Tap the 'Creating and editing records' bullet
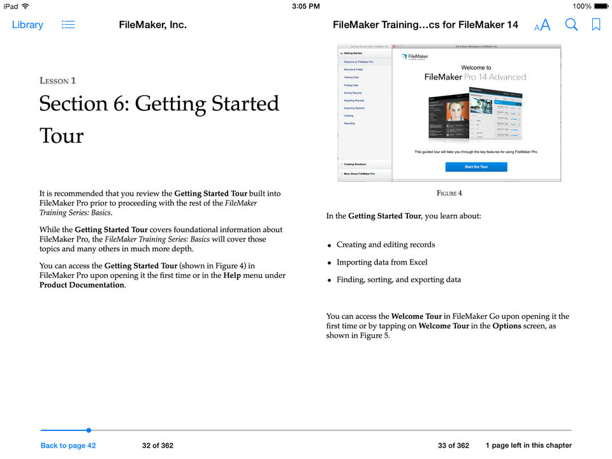612x459 pixels. point(386,245)
